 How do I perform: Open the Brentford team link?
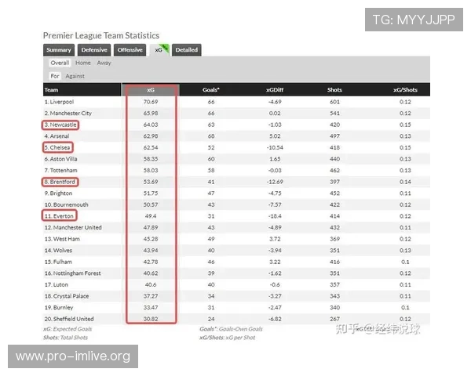pos(60,182)
